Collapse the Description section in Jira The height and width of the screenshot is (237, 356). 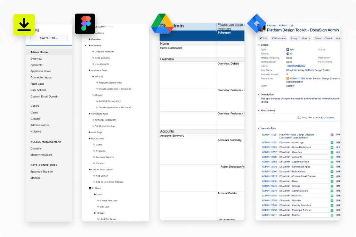coord(259,94)
